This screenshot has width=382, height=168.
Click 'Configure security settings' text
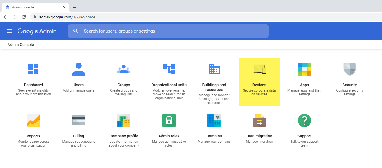pyautogui.click(x=350, y=92)
